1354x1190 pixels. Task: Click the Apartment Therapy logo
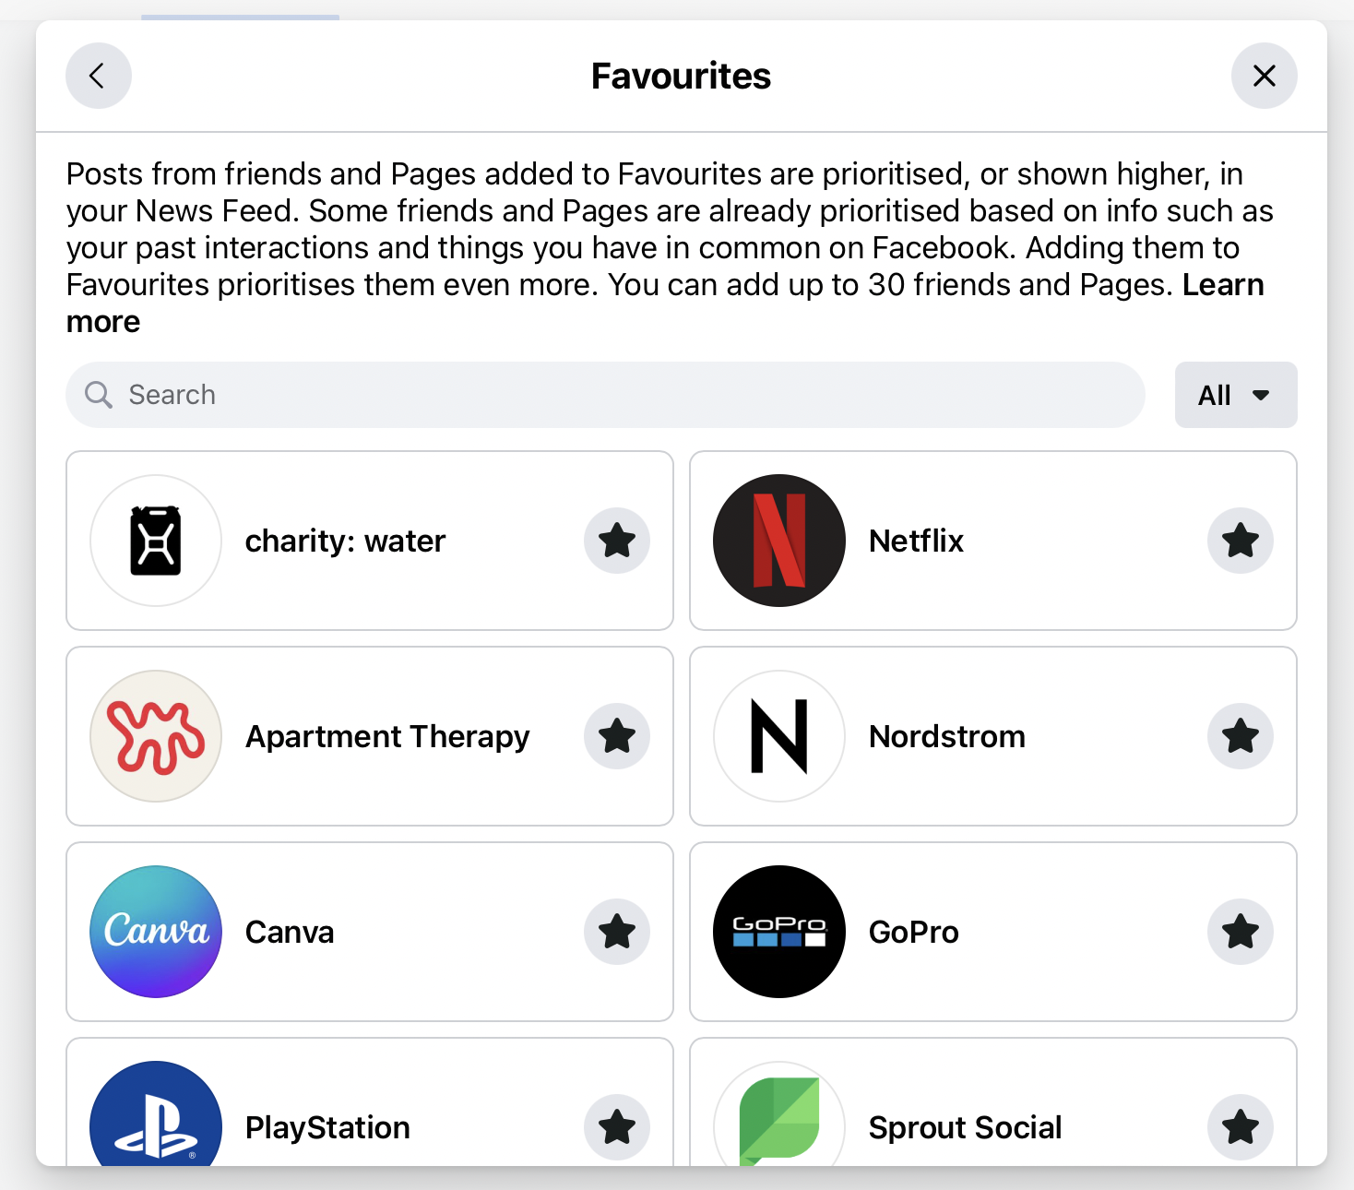[x=156, y=736]
